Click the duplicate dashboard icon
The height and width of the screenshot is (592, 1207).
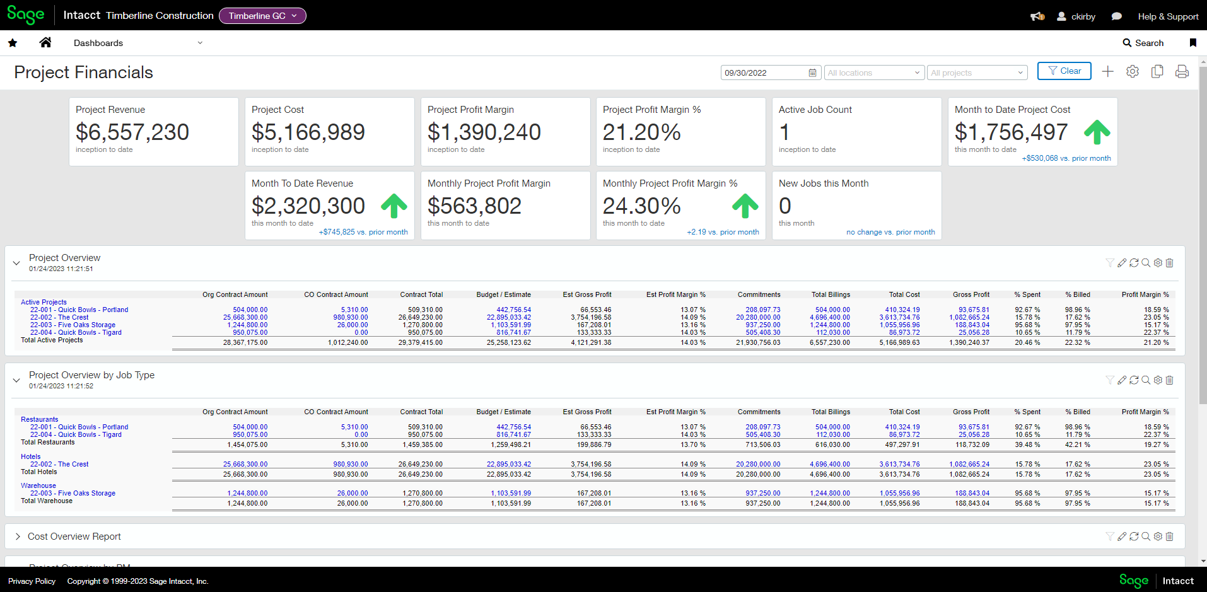[x=1157, y=72]
